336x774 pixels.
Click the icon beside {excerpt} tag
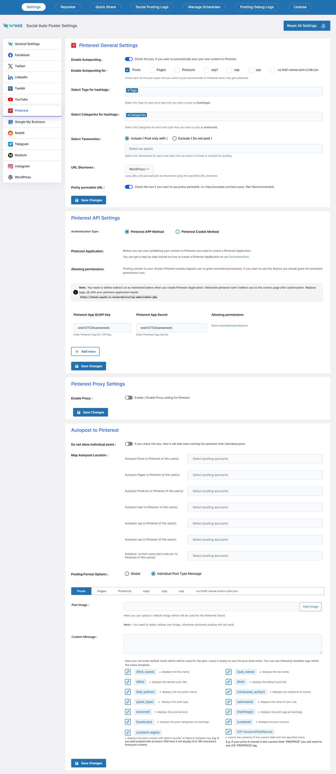click(x=128, y=712)
